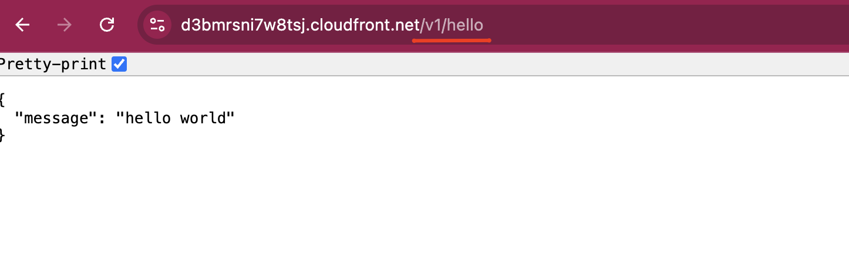The width and height of the screenshot is (849, 276).
Task: Open site information tune icon
Action: coord(157,25)
